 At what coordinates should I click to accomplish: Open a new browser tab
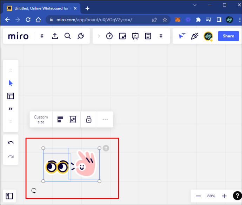coord(87,8)
